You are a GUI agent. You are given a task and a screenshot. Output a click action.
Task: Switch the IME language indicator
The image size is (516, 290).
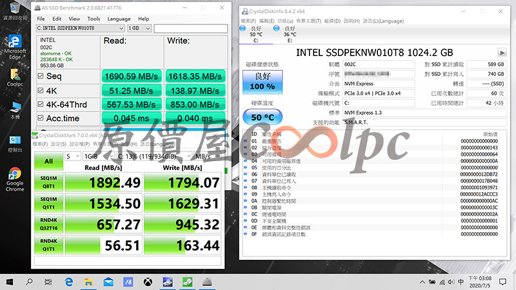pos(461,282)
